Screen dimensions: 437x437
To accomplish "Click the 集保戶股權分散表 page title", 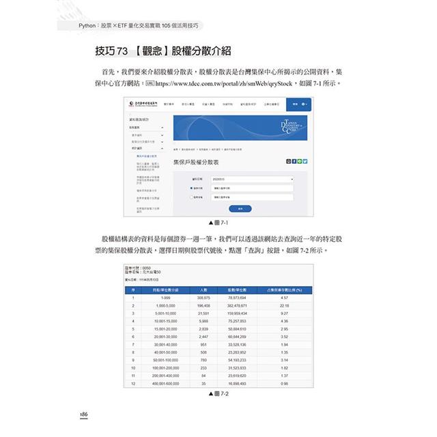I will point(196,163).
